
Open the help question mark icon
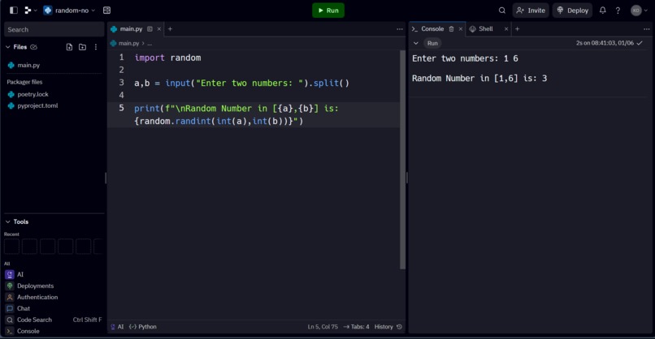[618, 11]
